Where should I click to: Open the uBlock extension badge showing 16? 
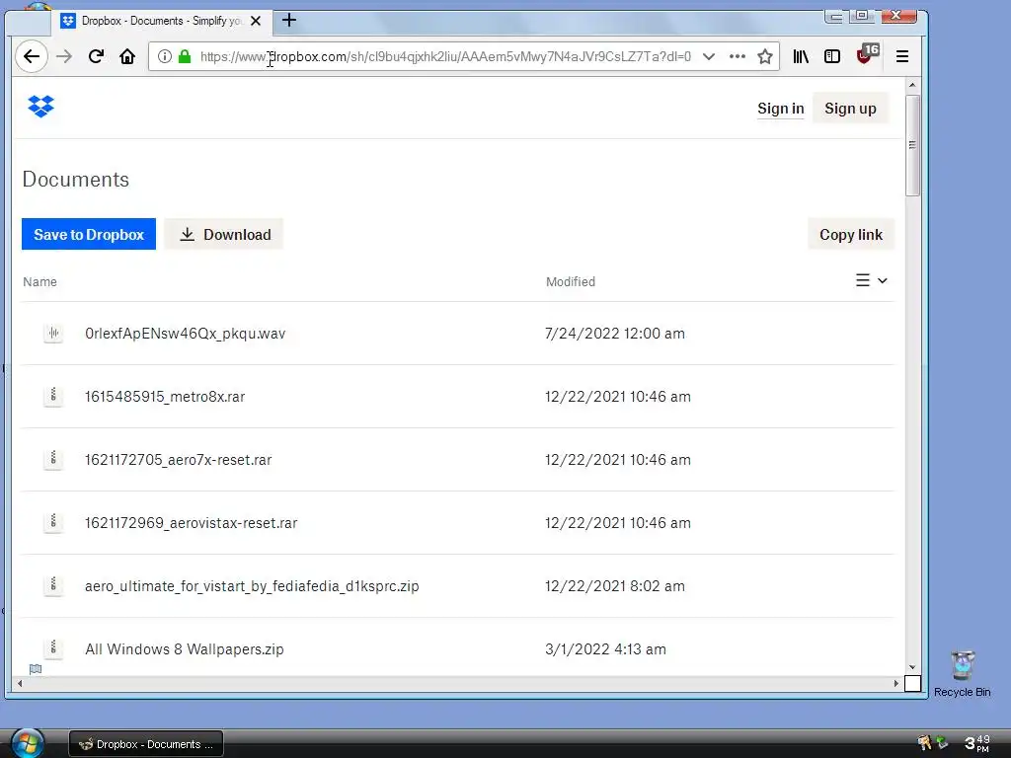point(867,54)
